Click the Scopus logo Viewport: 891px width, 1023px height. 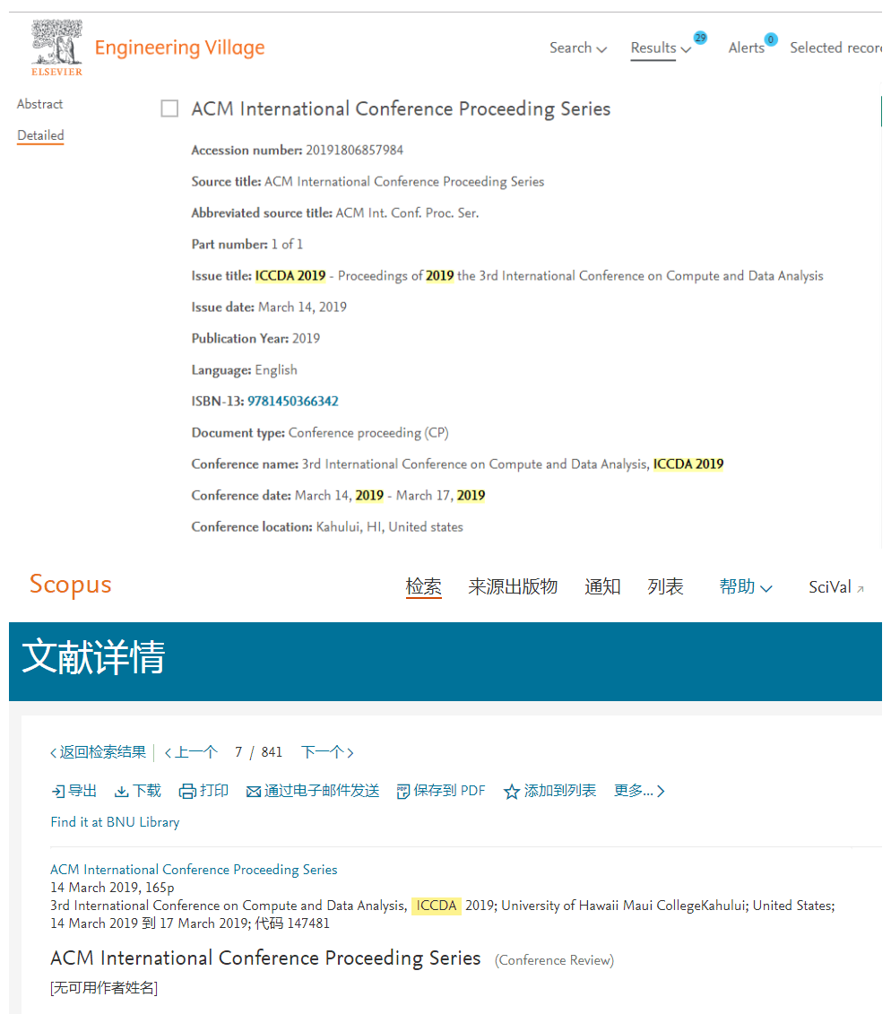click(x=71, y=585)
